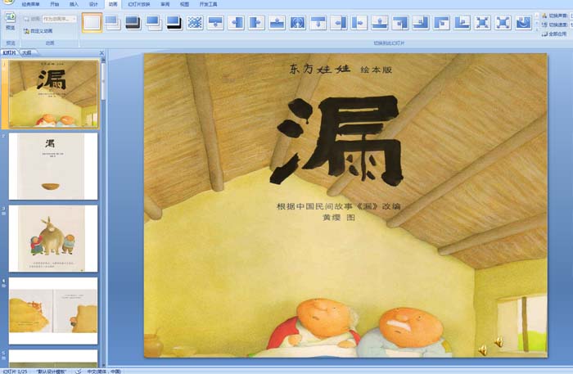This screenshot has height=374, width=573.
Task: Click 全部应用 to apply to all slides
Action: [x=557, y=34]
